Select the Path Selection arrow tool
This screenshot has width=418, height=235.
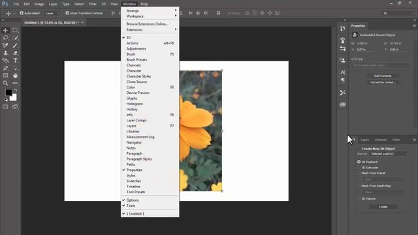15,68
